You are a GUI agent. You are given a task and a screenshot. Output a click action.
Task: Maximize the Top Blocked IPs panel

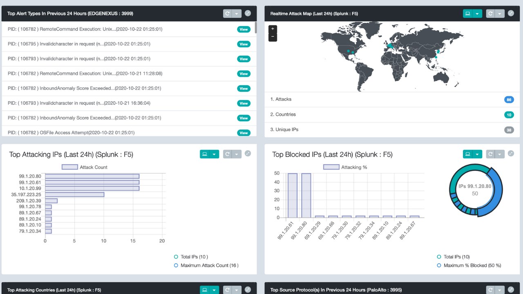511,154
